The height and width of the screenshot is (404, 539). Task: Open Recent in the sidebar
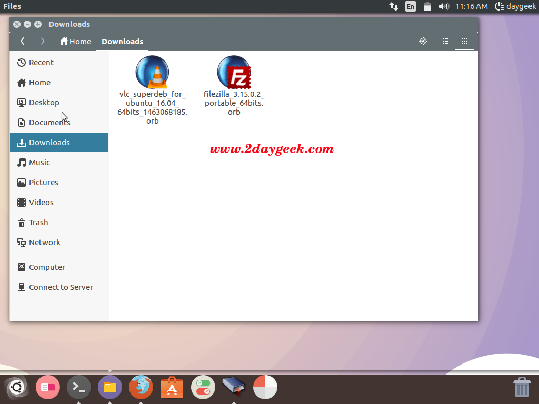click(59, 63)
